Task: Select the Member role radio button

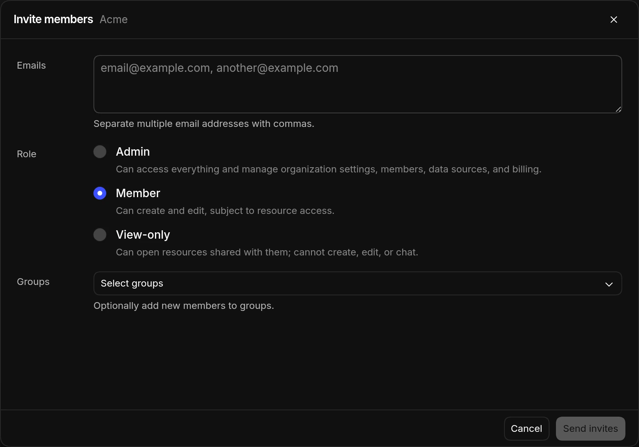Action: pyautogui.click(x=100, y=193)
